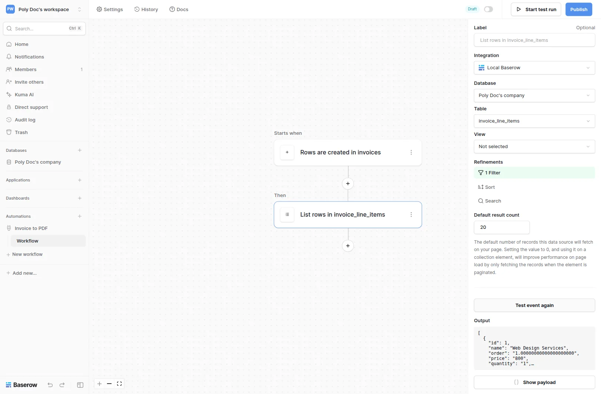This screenshot has width=601, height=394.
Task: Add a new dashboard with plus icon
Action: tap(80, 198)
